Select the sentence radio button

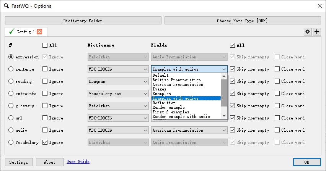pos(11,69)
